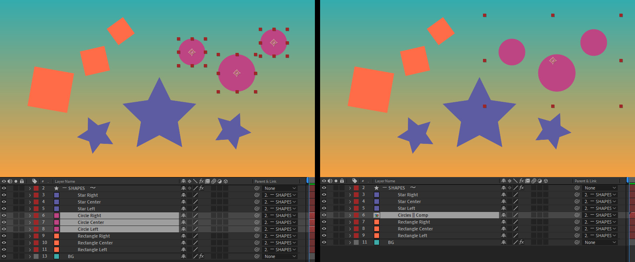Click the anchor point on the center circle in right viewer
The width and height of the screenshot is (635, 262).
[553, 61]
